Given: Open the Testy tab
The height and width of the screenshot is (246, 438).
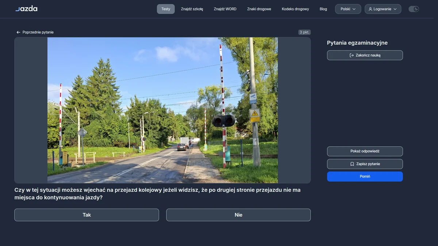Looking at the screenshot, I should [166, 9].
